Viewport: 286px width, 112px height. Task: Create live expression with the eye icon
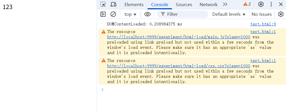[x=147, y=14]
